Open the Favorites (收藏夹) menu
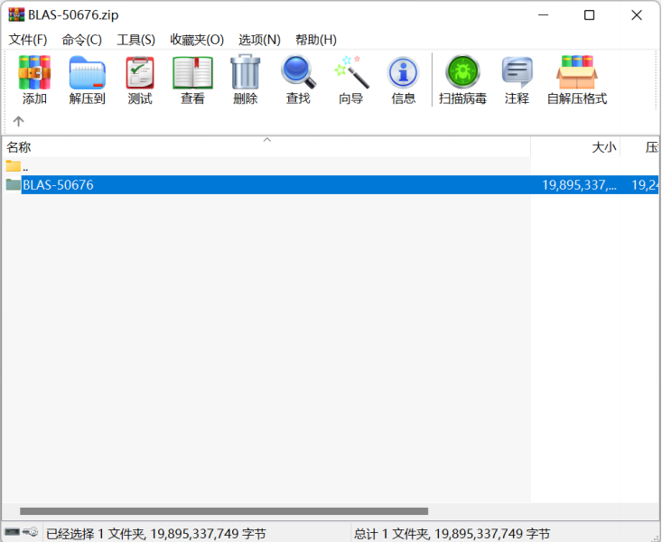Viewport: 662px width, 542px height. 197,40
